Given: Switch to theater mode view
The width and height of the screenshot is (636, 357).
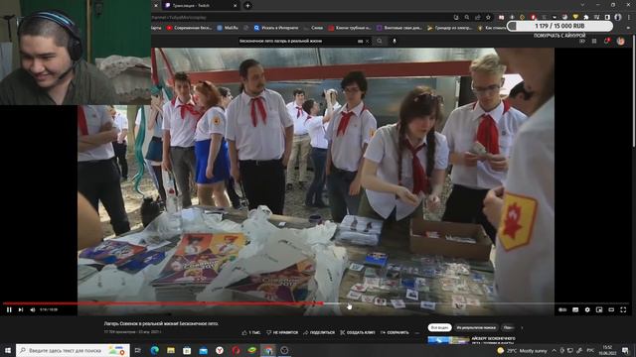Looking at the screenshot, I should [611, 309].
